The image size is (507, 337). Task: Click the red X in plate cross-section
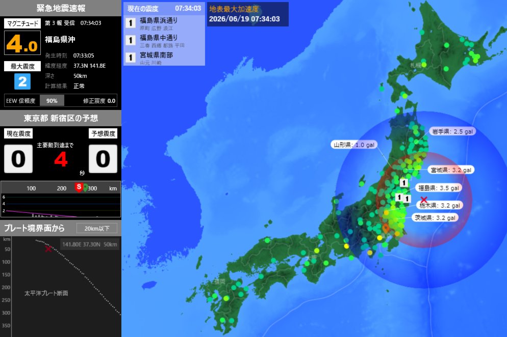click(x=48, y=249)
